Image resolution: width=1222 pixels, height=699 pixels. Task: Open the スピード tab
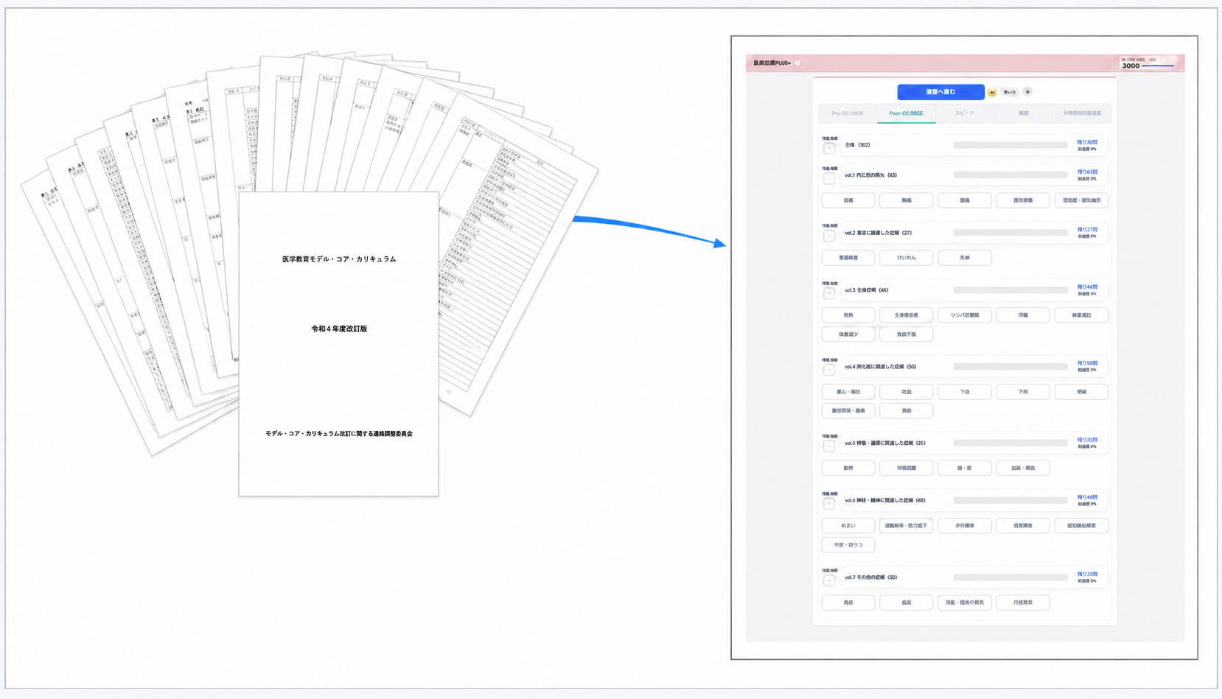click(964, 113)
